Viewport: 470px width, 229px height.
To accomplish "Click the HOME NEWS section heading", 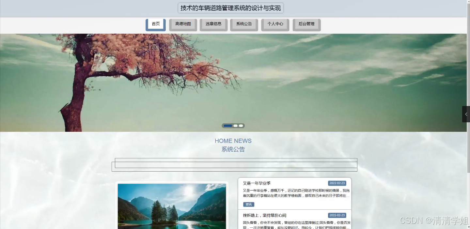I will click(233, 141).
